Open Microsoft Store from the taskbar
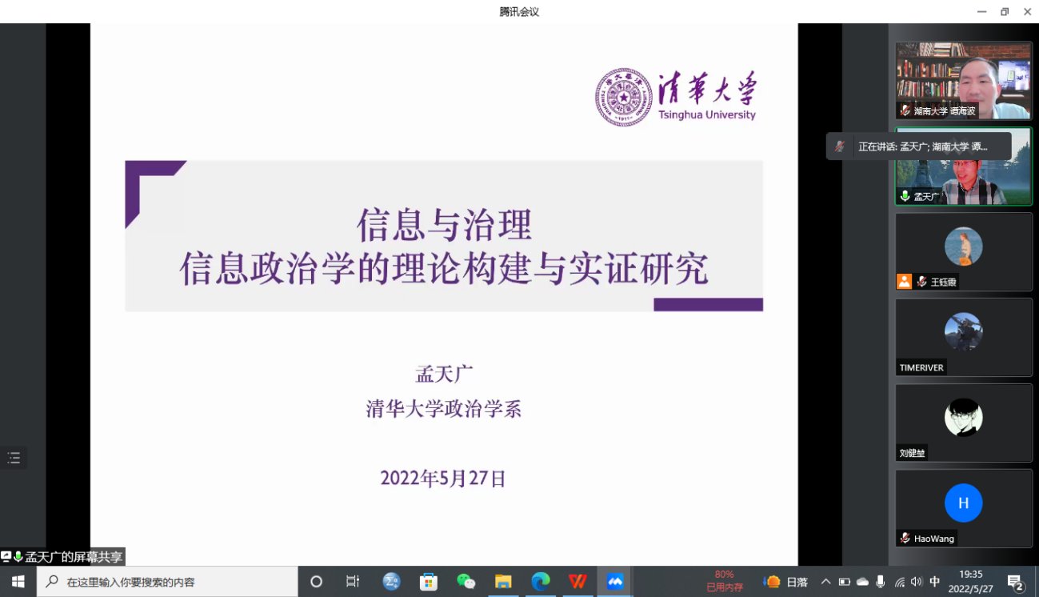1039x597 pixels. (x=429, y=582)
